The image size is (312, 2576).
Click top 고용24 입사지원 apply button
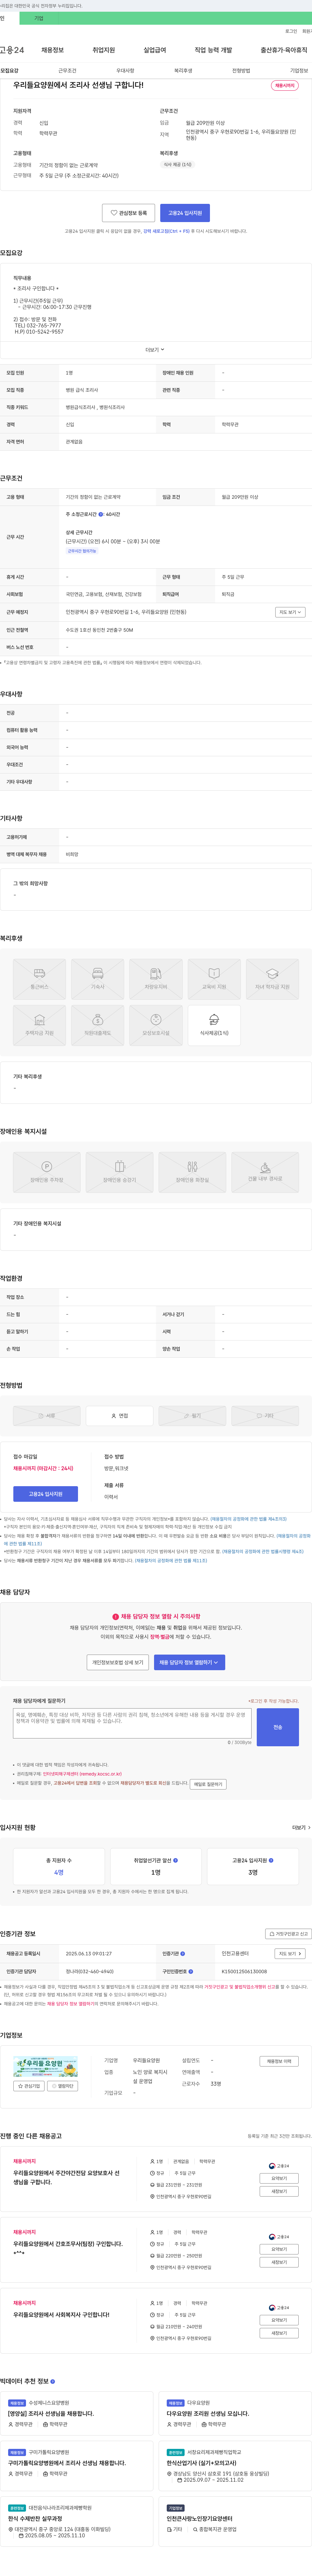(x=185, y=213)
